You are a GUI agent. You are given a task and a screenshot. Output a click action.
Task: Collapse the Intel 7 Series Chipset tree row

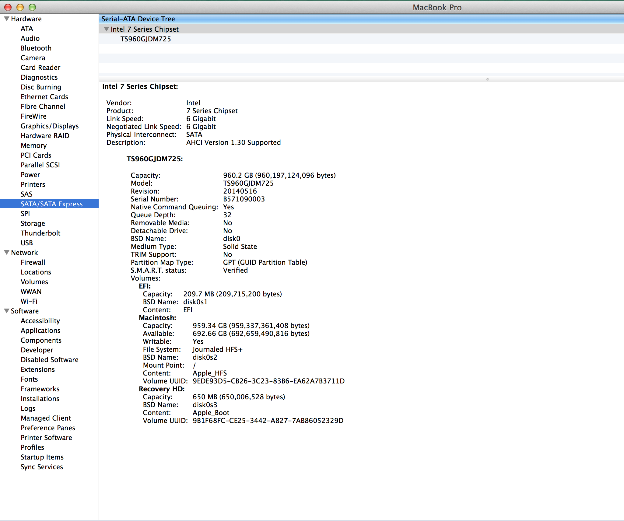click(106, 29)
